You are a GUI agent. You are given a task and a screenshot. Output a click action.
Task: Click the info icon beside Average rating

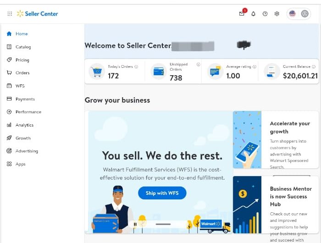tap(255, 67)
